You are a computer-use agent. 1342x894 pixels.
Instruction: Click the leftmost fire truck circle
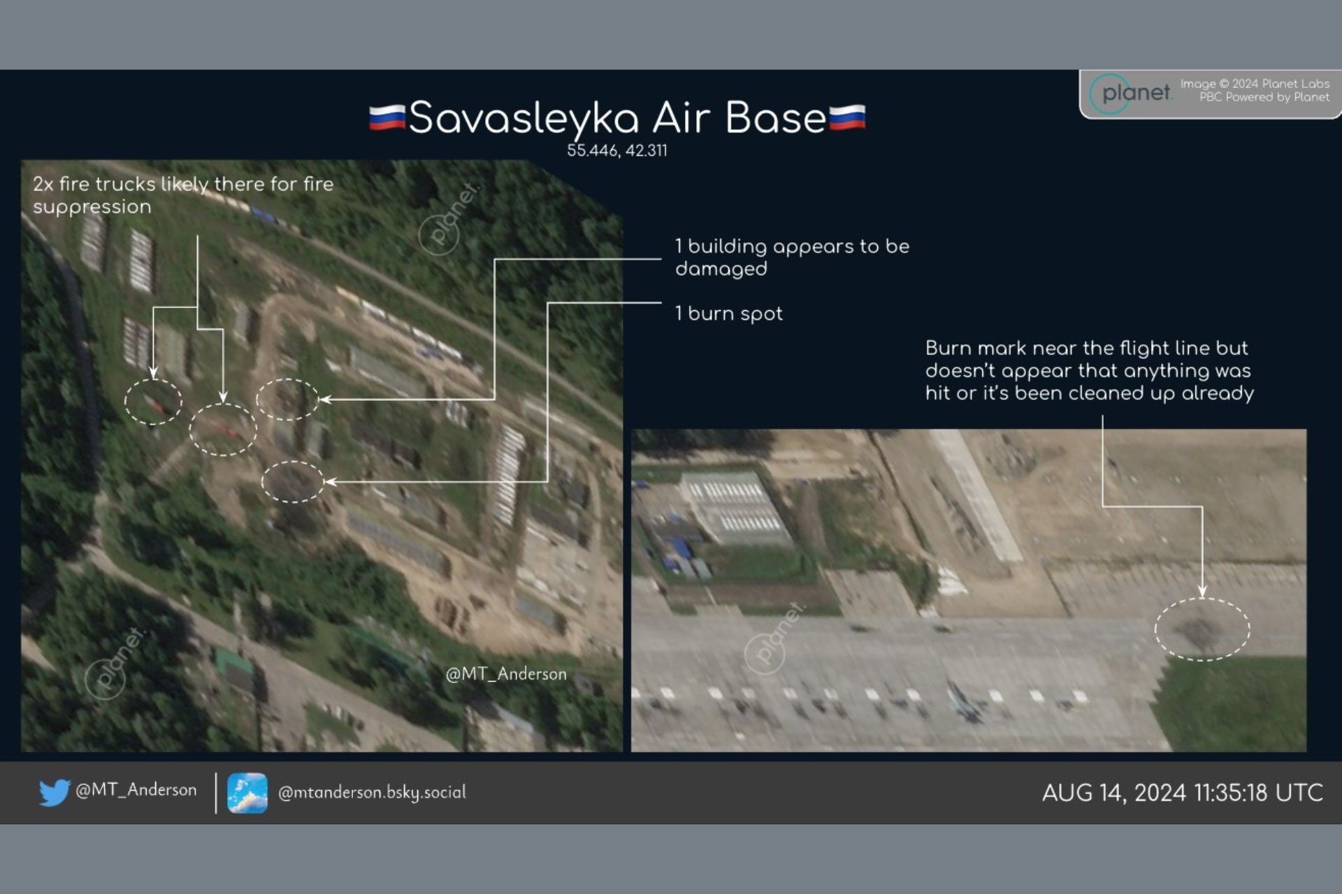pos(153,402)
